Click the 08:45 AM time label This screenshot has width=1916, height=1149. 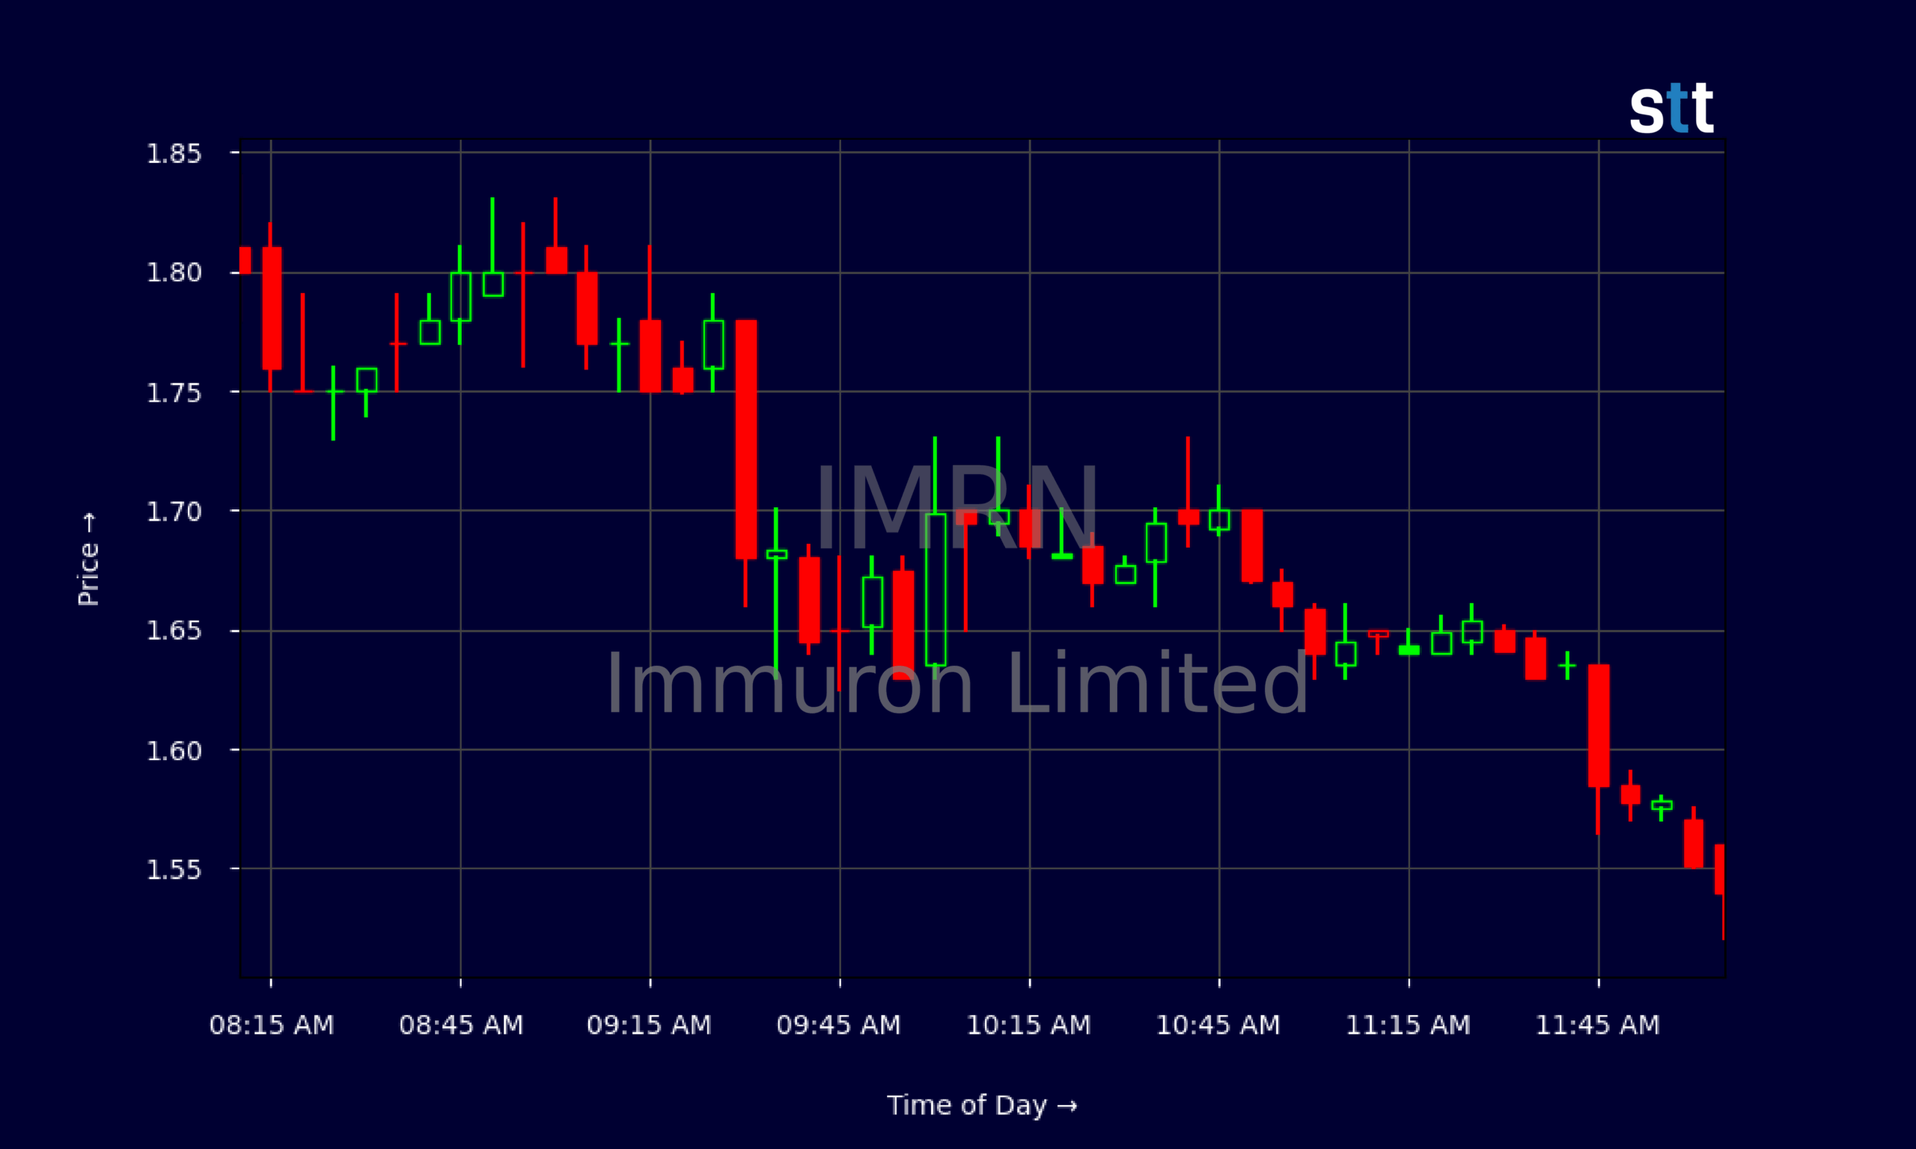coord(462,1025)
